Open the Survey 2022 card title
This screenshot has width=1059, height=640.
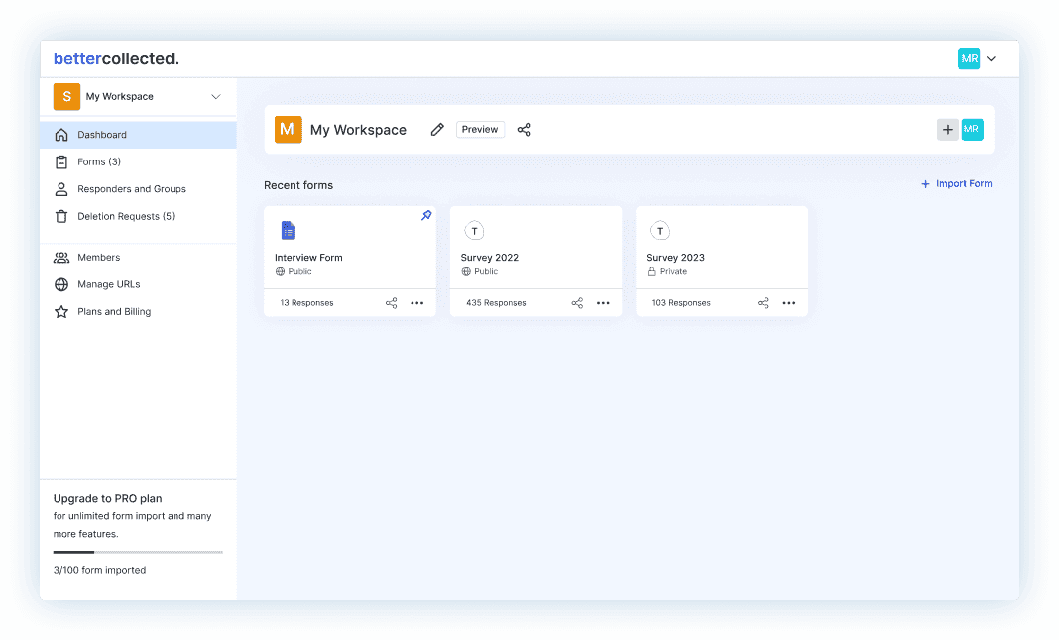[x=490, y=258]
